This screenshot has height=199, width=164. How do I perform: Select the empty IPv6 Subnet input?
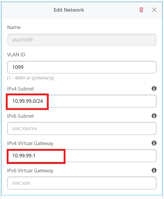pos(82,129)
